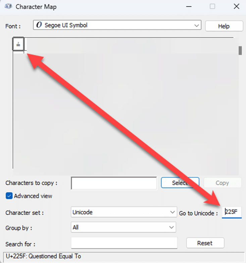Click the Copy button
The width and height of the screenshot is (246, 263).
[x=222, y=183]
